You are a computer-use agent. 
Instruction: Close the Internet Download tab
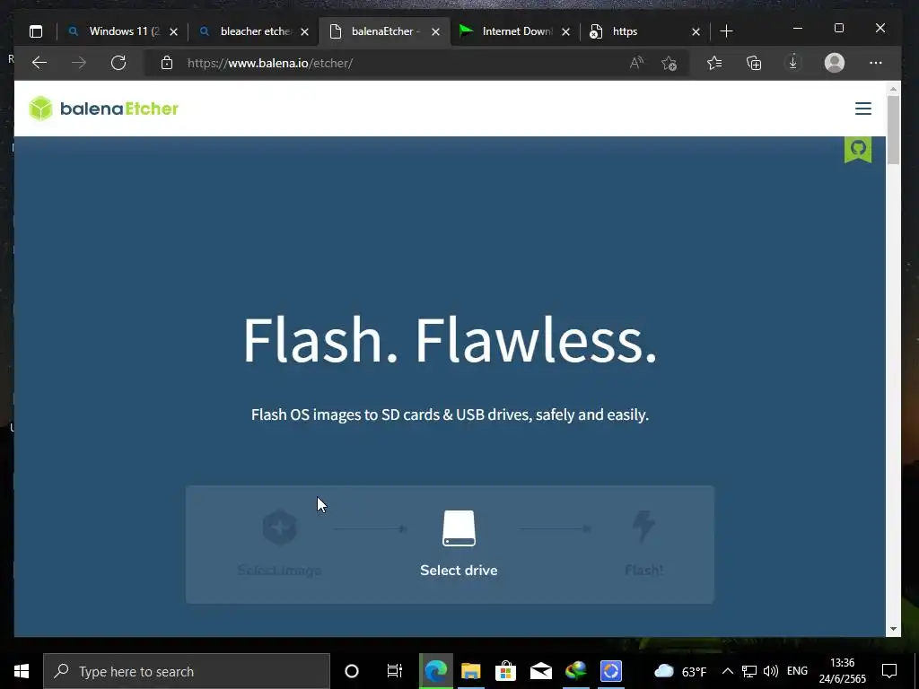pos(565,32)
